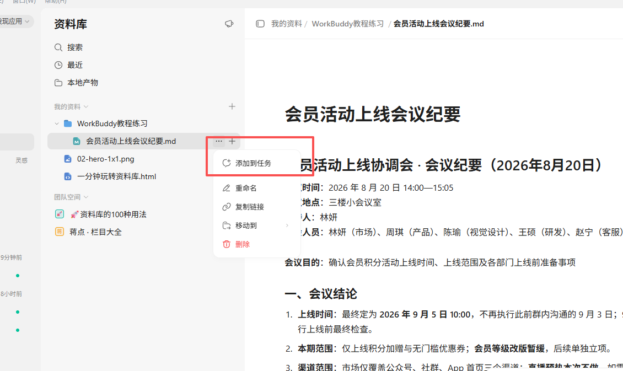Click the 灵感 label at left edge
Screen dimensions: 623x371
[x=22, y=160]
